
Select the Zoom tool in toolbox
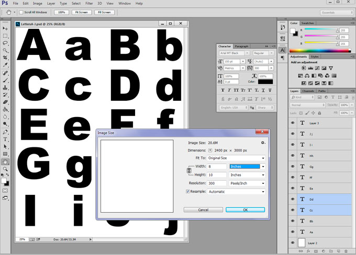tap(5, 169)
